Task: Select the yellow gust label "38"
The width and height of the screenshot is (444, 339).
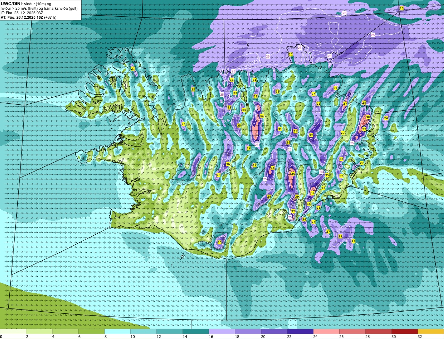Action: point(368,117)
